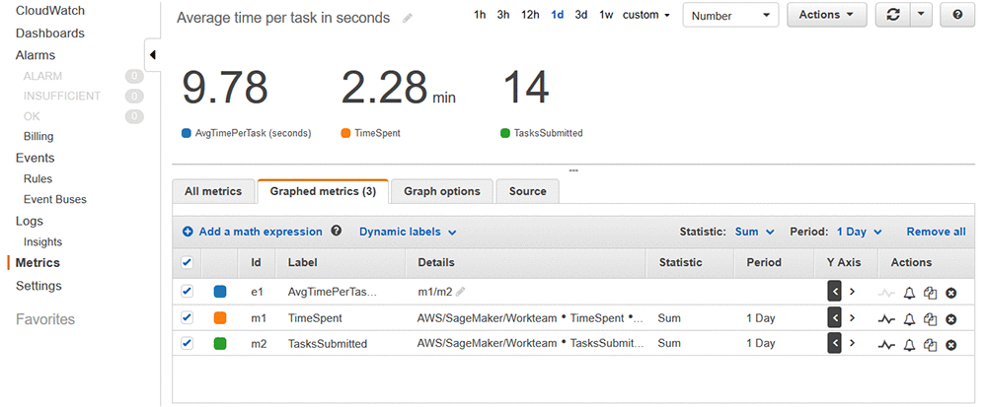Click the AvgTimePerTas... label cell

332,292
